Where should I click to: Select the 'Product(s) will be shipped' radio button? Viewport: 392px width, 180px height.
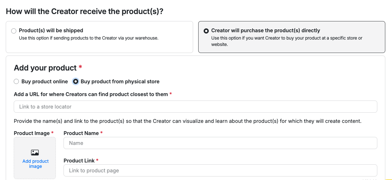pyautogui.click(x=13, y=31)
